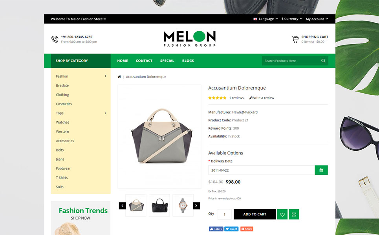The height and width of the screenshot is (235, 379).
Task: Click the phone contact icon
Action: pos(55,39)
